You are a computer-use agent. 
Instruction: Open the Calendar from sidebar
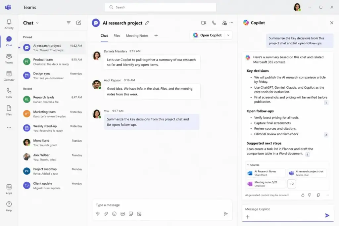(x=9, y=76)
